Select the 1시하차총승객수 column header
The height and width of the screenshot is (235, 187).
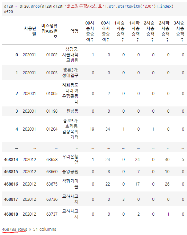(x=134, y=31)
